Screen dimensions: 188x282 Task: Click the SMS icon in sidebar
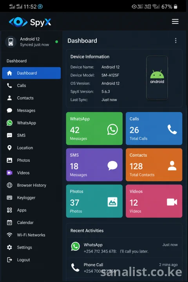click(9, 135)
